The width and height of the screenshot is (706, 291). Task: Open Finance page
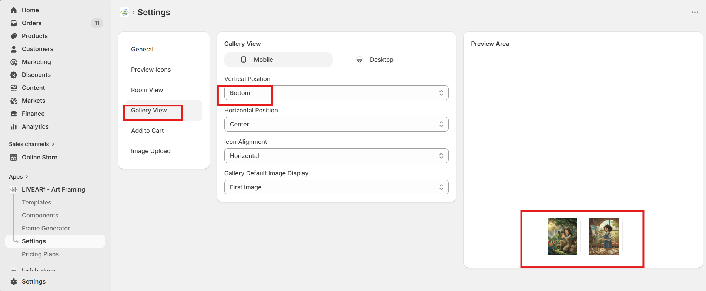[55, 114]
